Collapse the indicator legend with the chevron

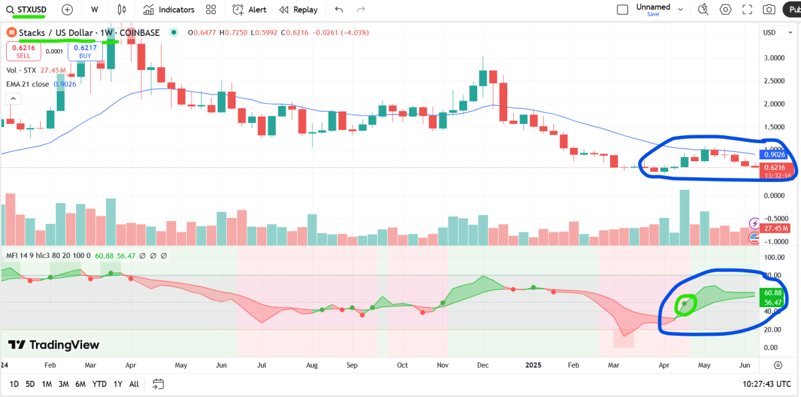click(x=12, y=98)
